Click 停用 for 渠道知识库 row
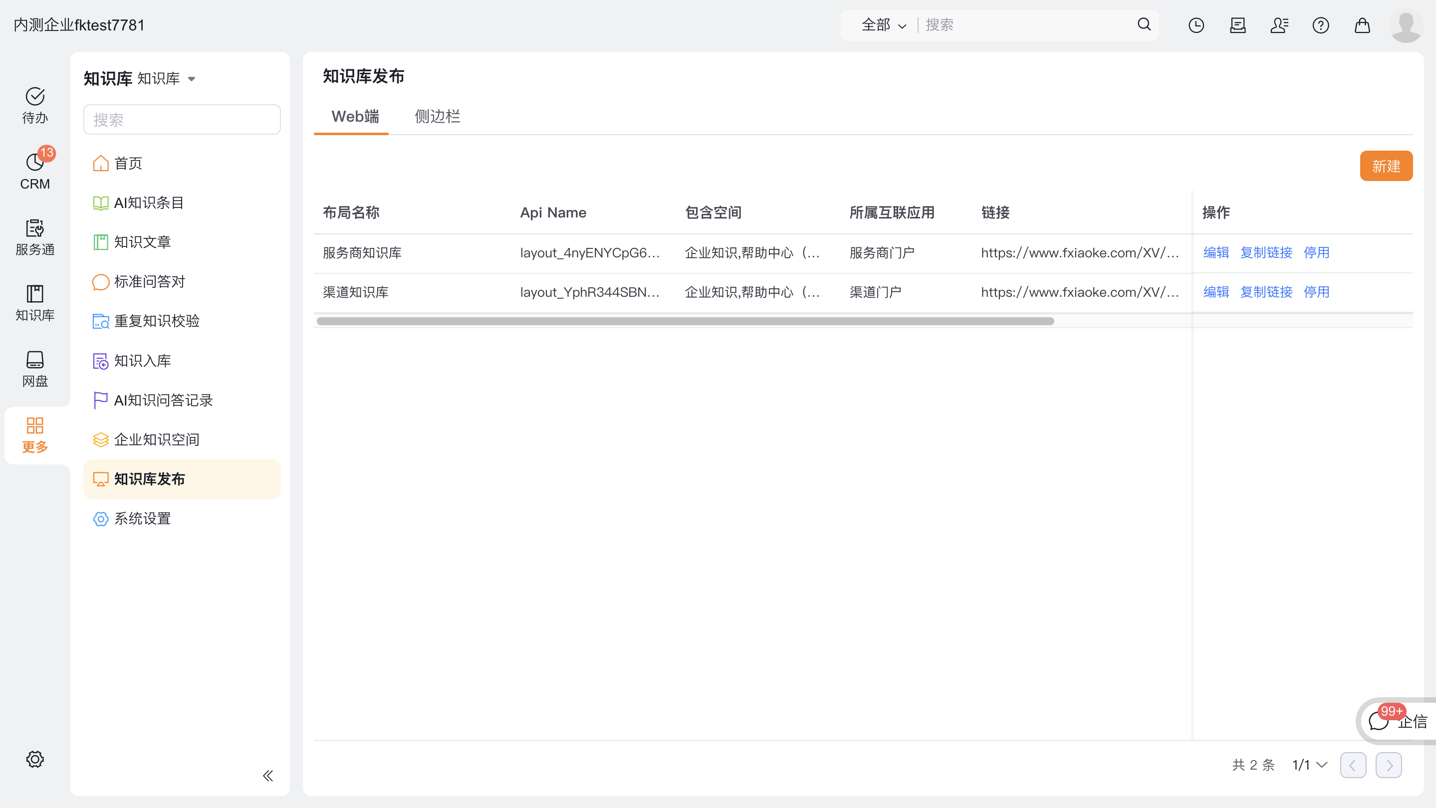 1316,292
